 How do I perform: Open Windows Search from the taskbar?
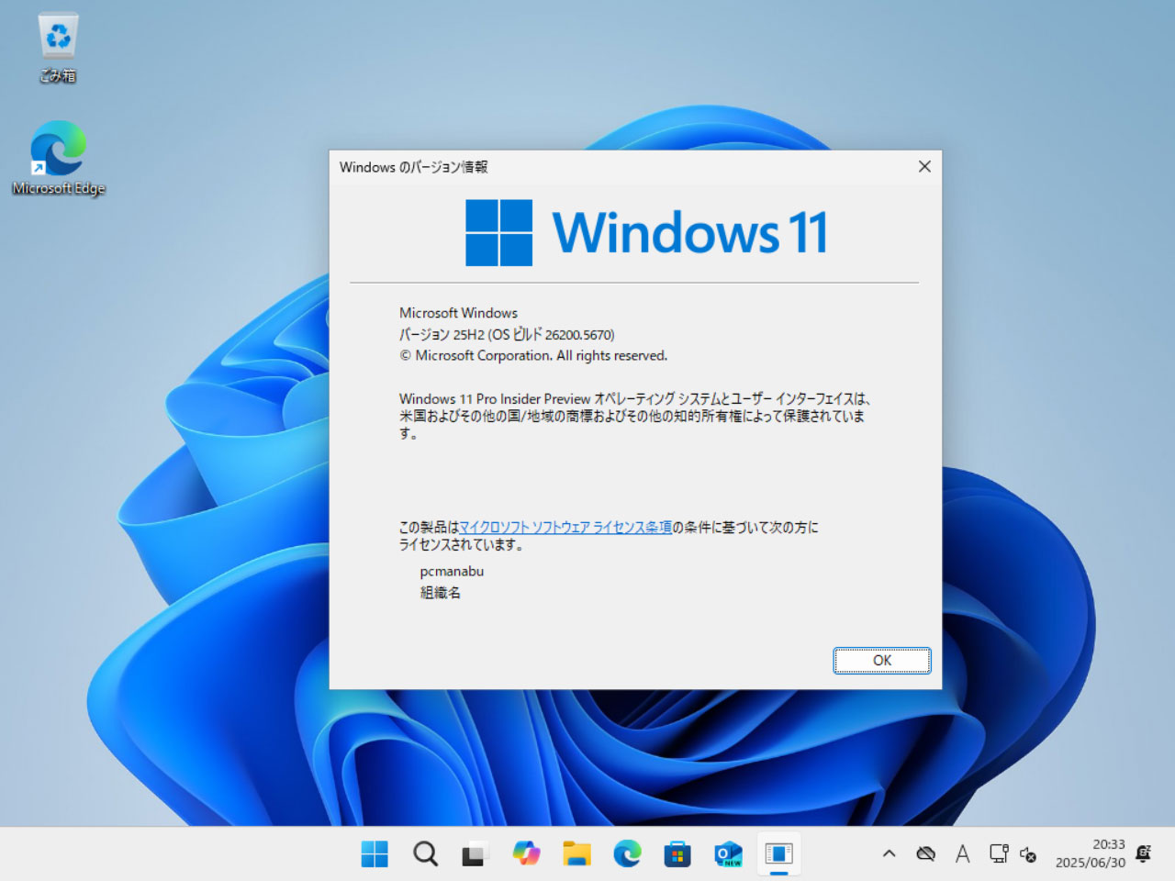click(x=425, y=853)
